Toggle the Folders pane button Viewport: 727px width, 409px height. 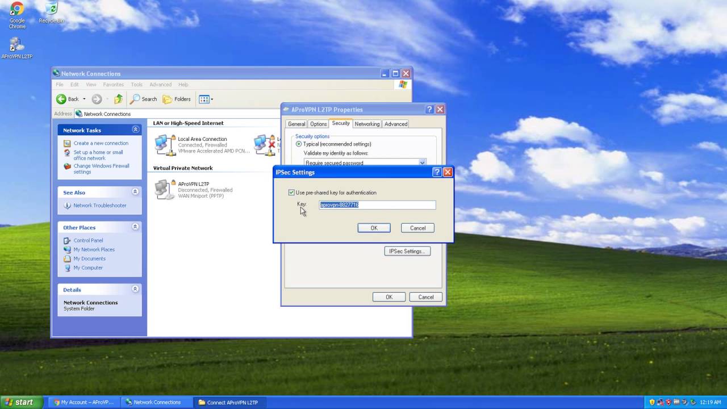point(177,99)
